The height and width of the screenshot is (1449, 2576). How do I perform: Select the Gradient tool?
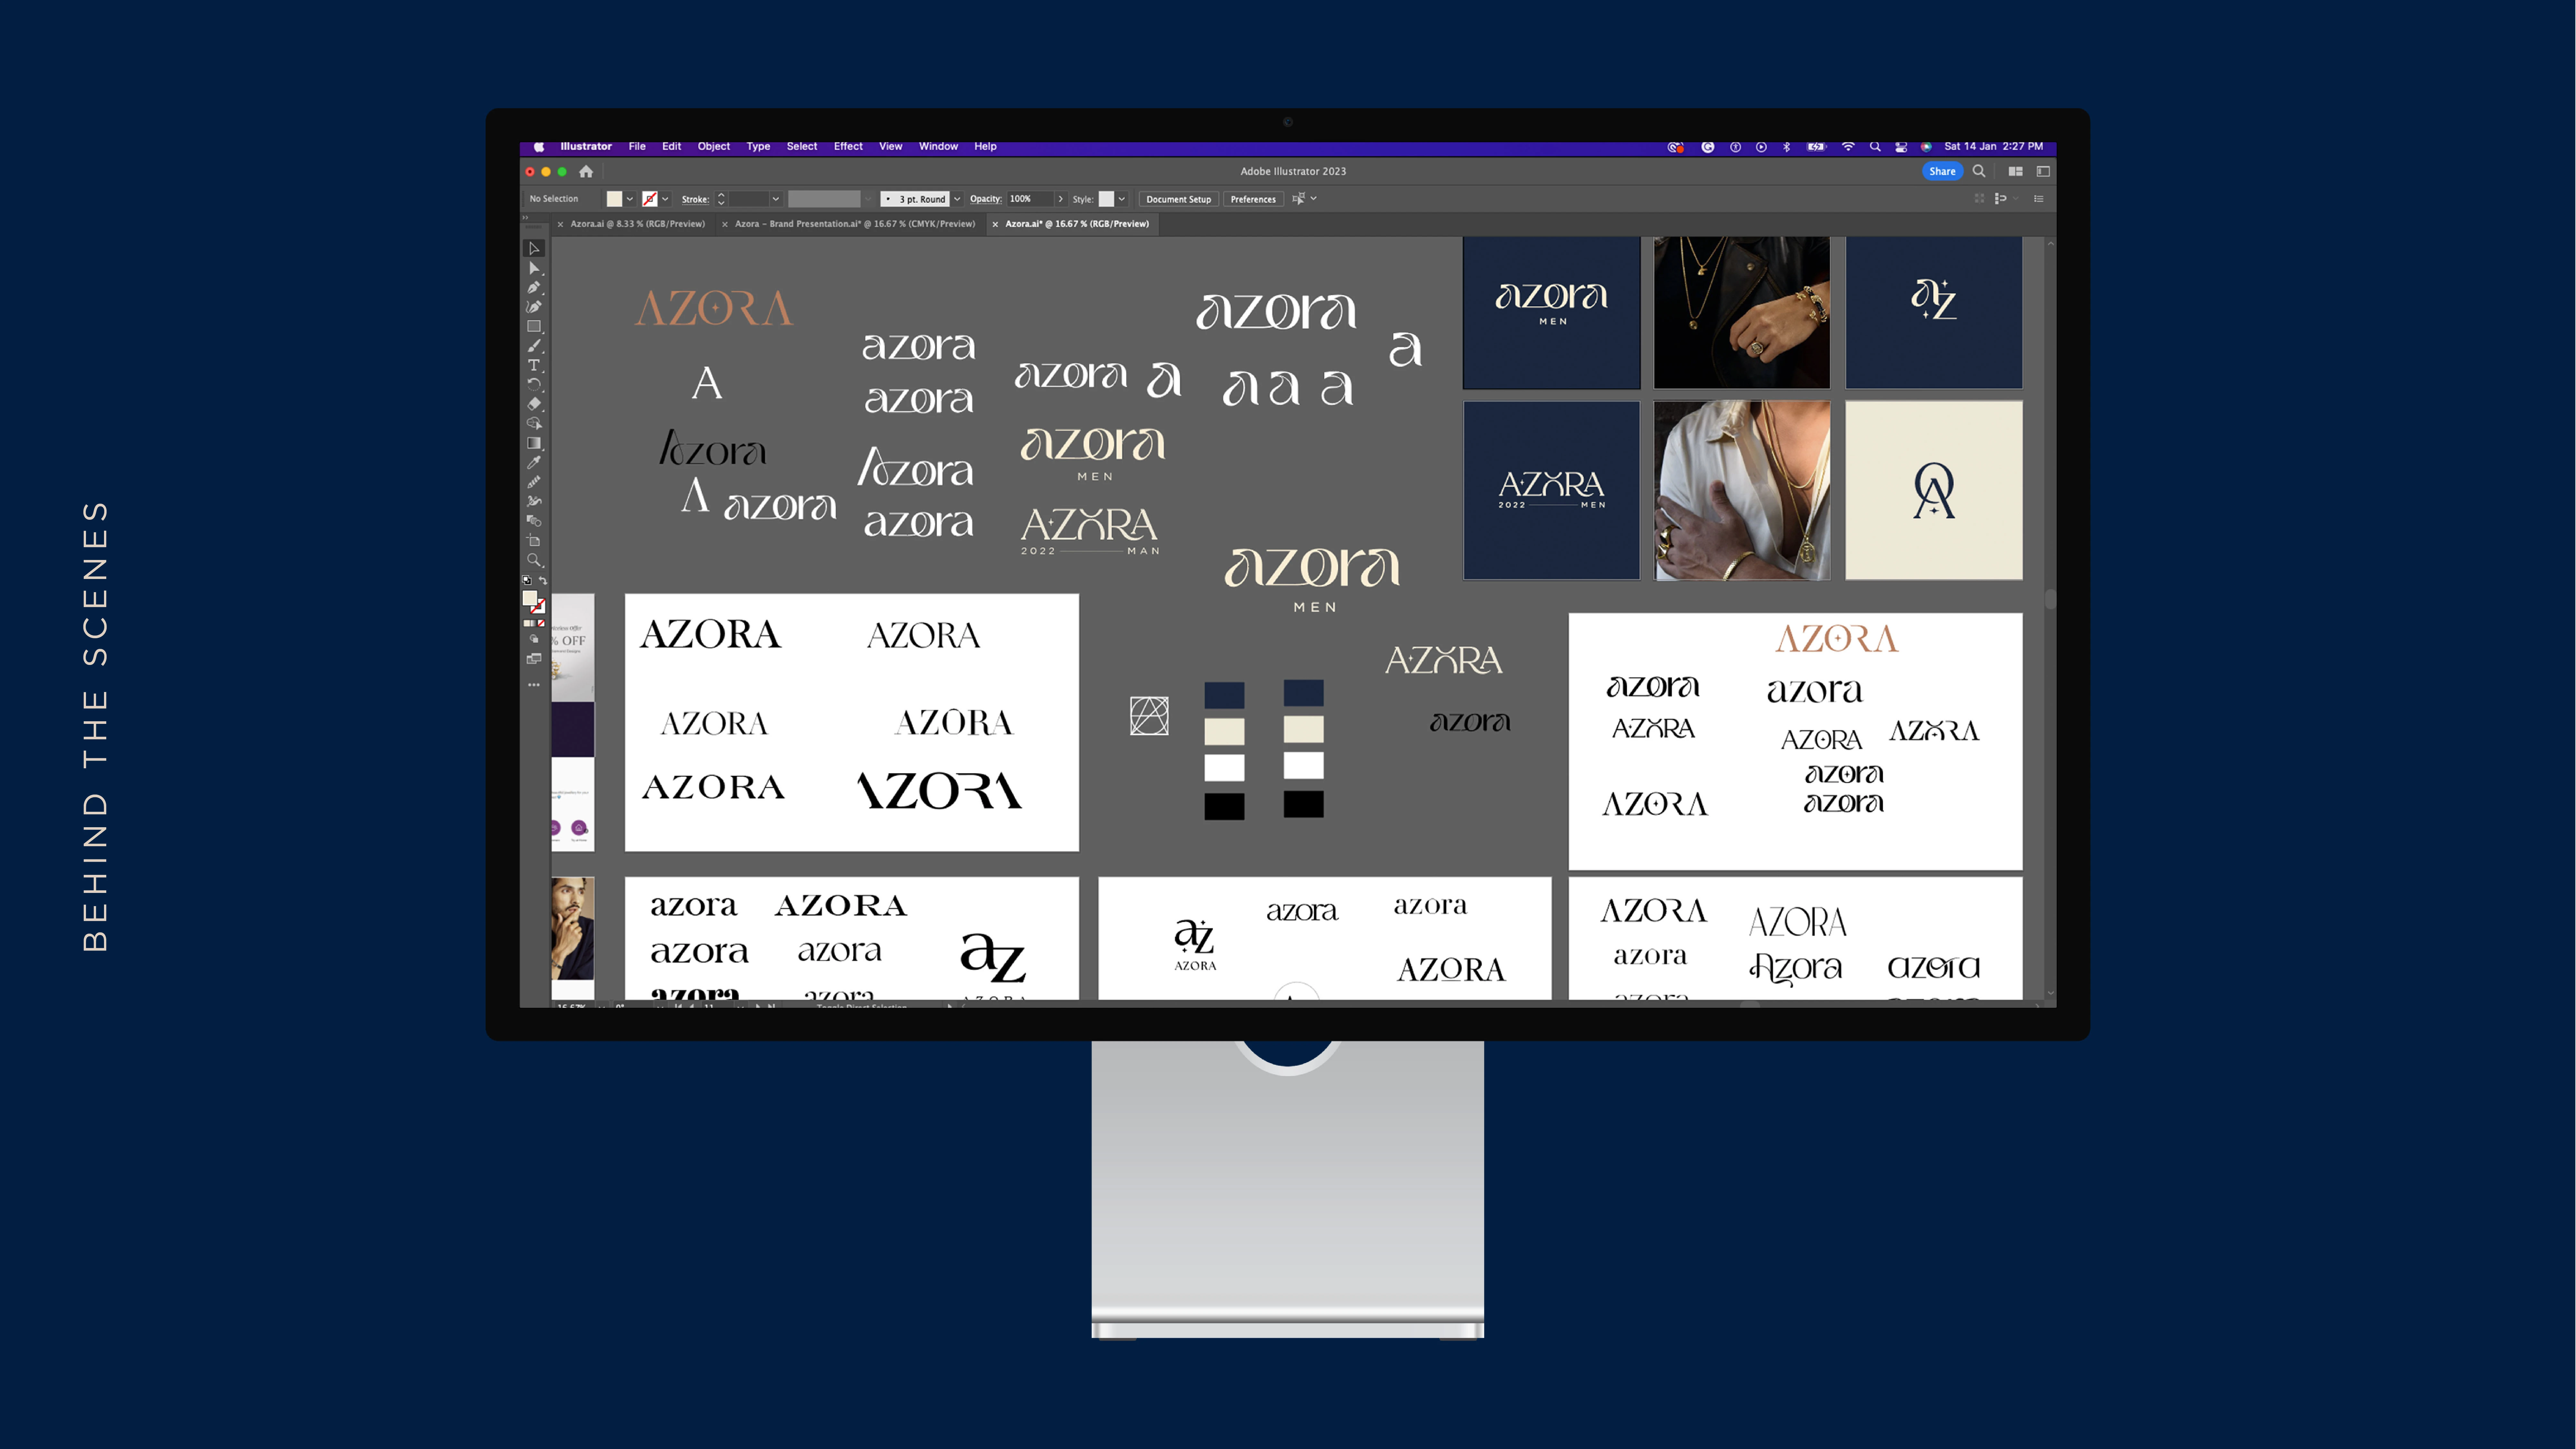[x=534, y=443]
